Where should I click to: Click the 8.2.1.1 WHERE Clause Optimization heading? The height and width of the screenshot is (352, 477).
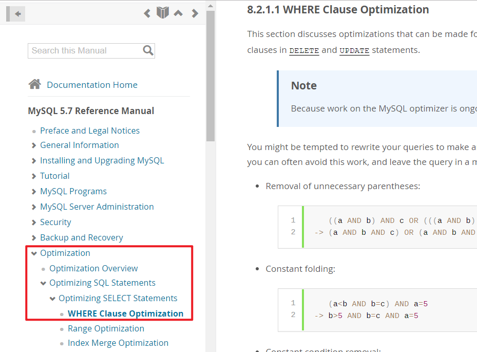pos(338,10)
